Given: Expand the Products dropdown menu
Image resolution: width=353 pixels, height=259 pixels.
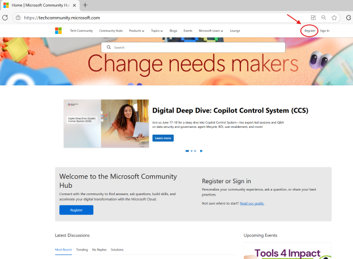Looking at the screenshot, I should pos(137,31).
